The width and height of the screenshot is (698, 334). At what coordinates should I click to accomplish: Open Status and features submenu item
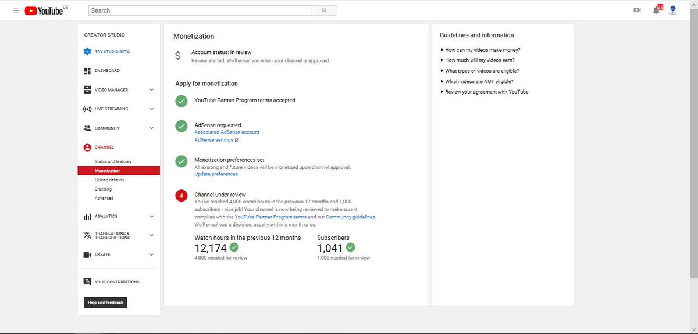click(113, 161)
